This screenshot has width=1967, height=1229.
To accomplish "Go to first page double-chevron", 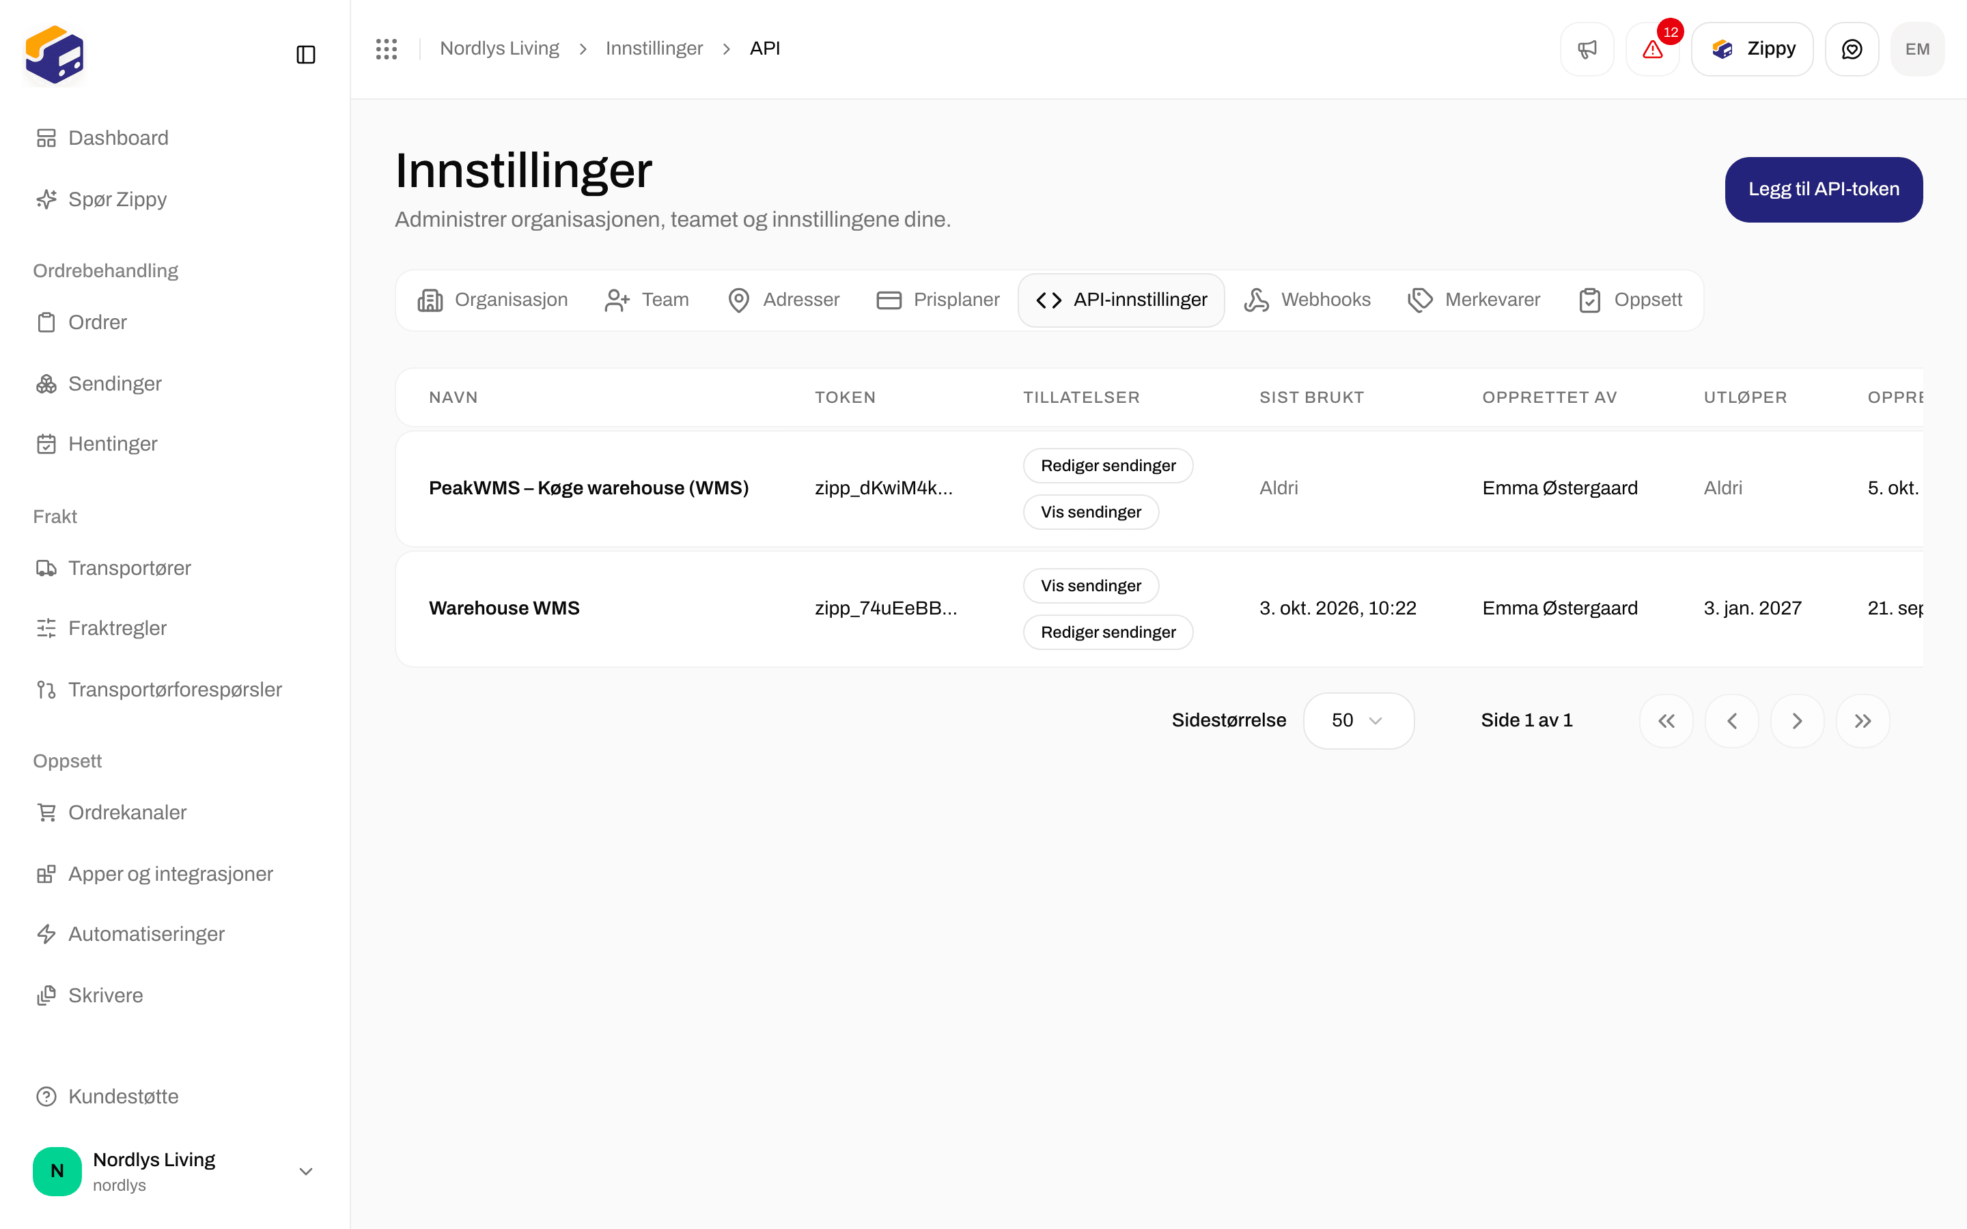I will click(x=1666, y=720).
